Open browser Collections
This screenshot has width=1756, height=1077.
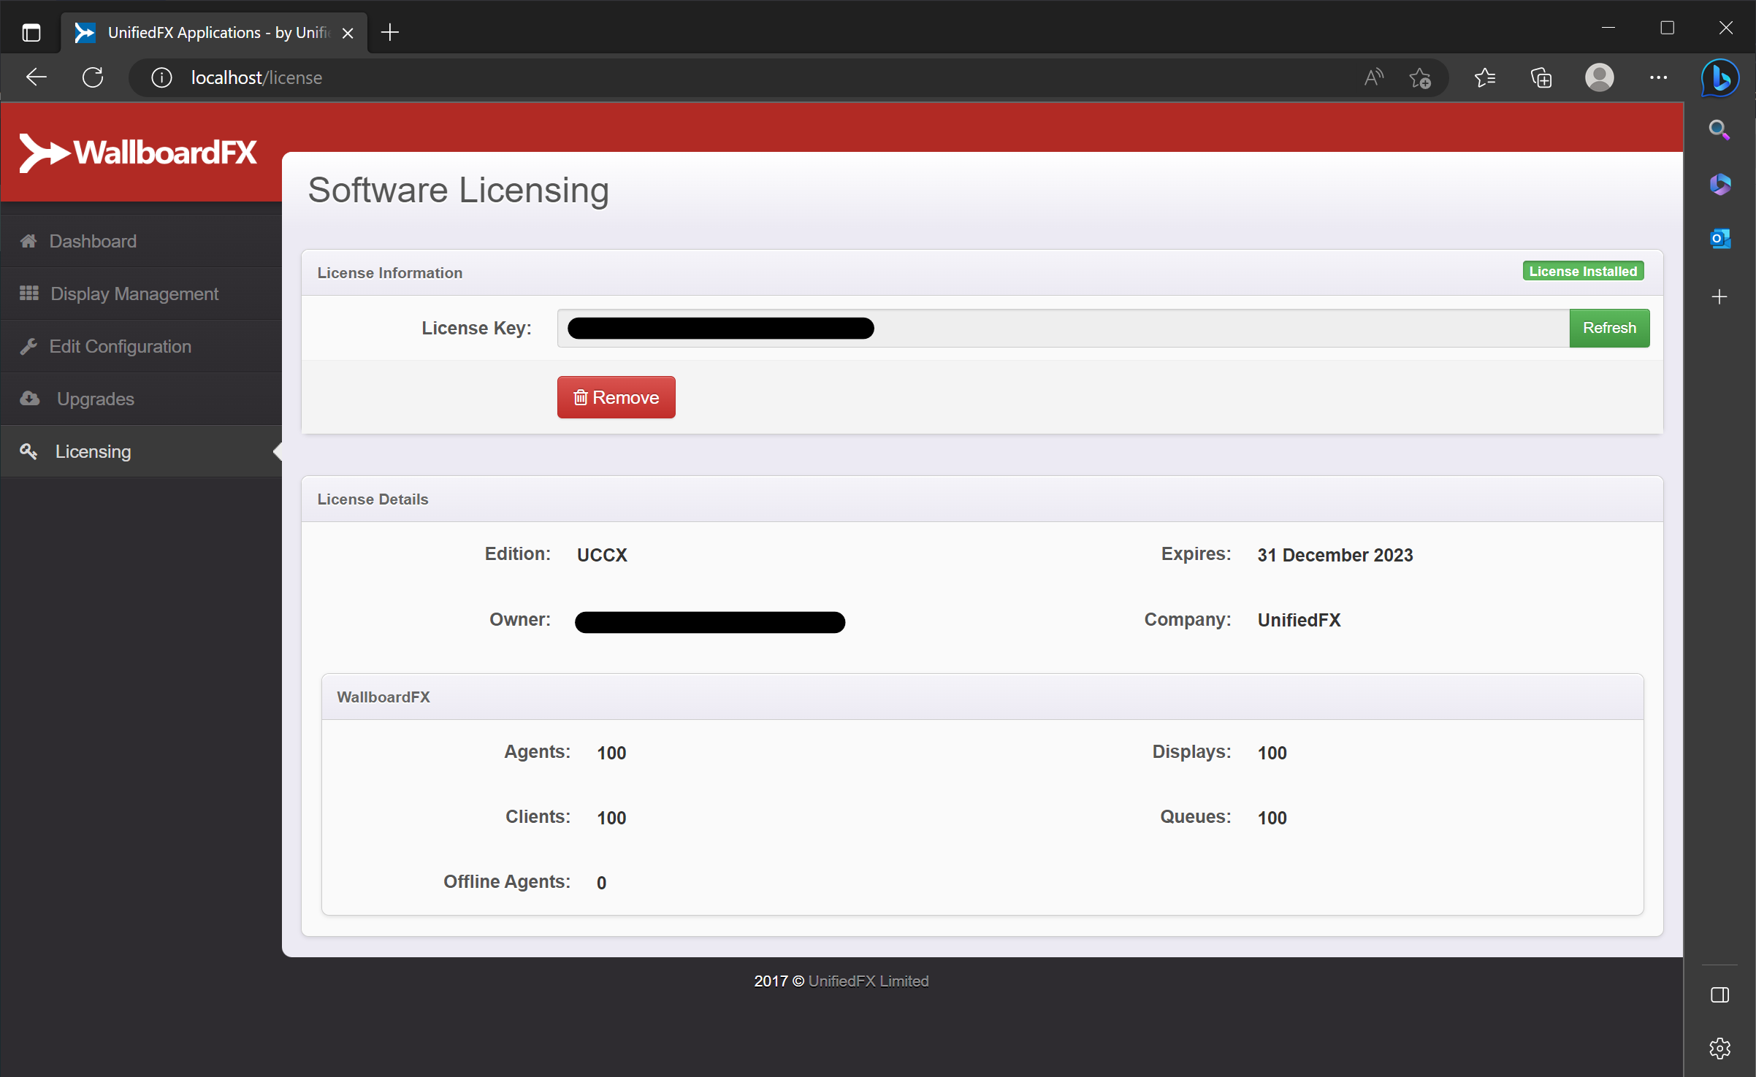(x=1541, y=77)
